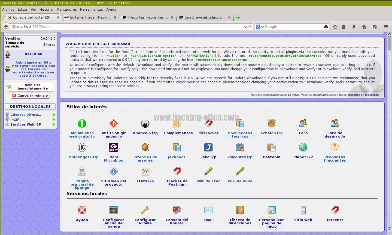Open the anfitrión git anónimo icon
Screen dimensions: 392x235
[x=114, y=123]
